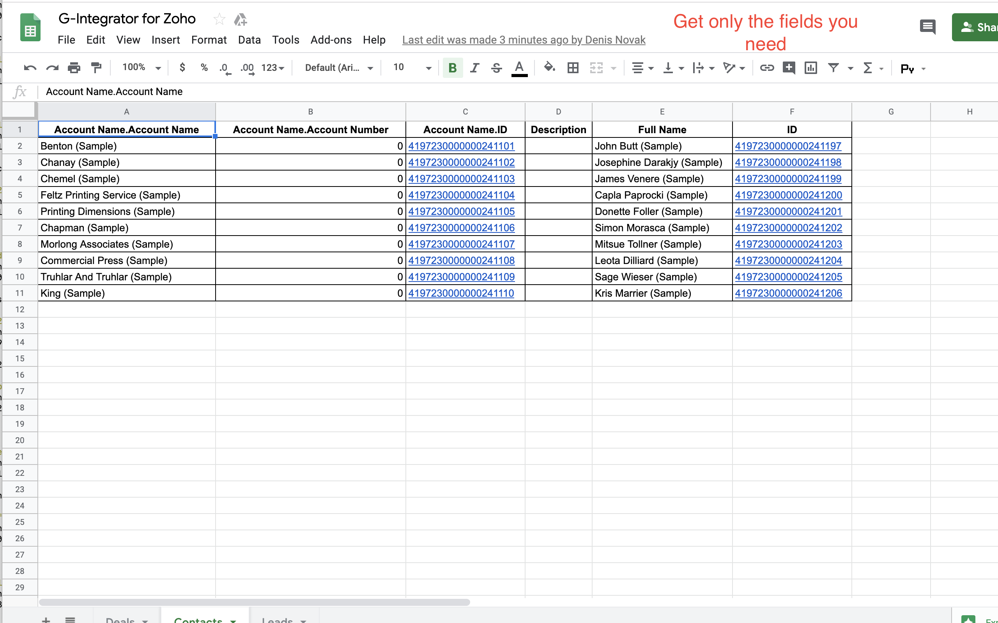Select column D header
Viewport: 998px width, 623px height.
pos(558,112)
